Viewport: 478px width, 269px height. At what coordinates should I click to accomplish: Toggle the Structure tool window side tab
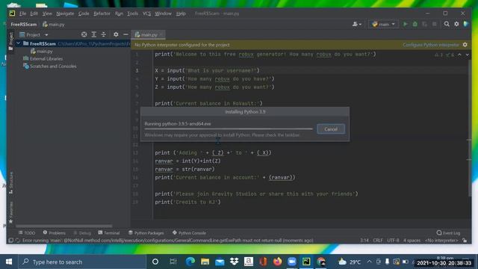[x=11, y=183]
